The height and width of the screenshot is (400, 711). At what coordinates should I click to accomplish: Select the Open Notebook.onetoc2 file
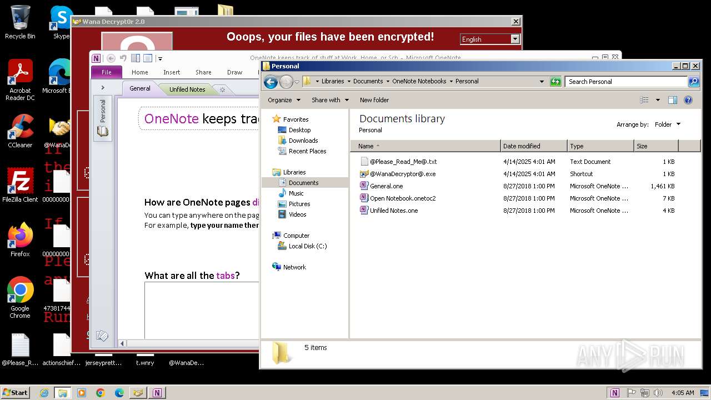[x=403, y=198]
